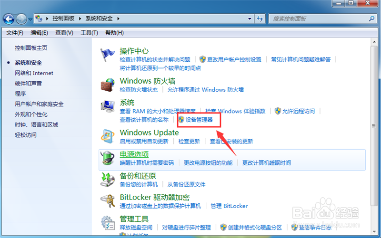Click the scrollbar up arrow
The height and width of the screenshot is (238, 381).
pyautogui.click(x=374, y=42)
